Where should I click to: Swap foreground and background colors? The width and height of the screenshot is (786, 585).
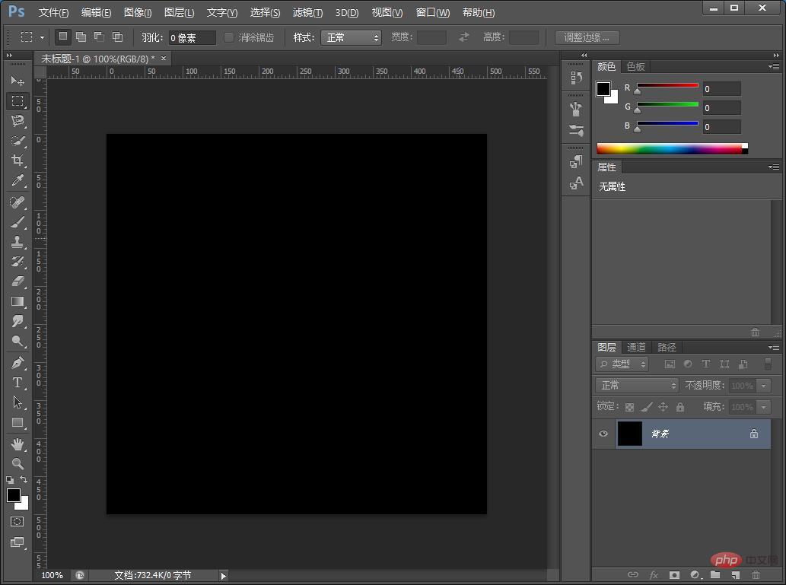(x=24, y=479)
